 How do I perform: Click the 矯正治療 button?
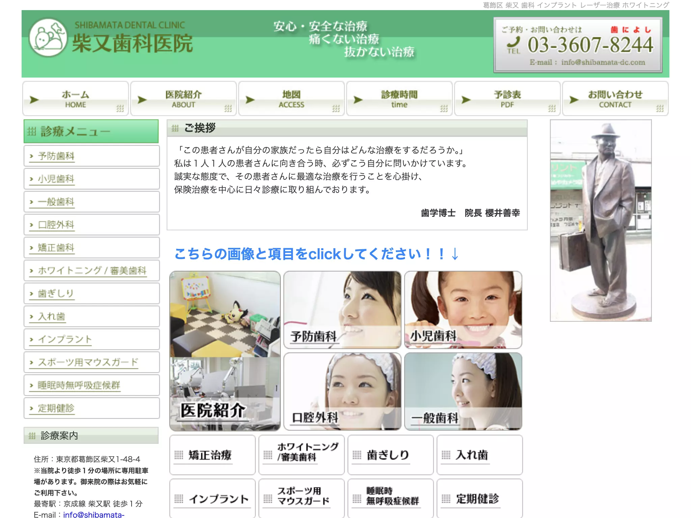pos(213,455)
